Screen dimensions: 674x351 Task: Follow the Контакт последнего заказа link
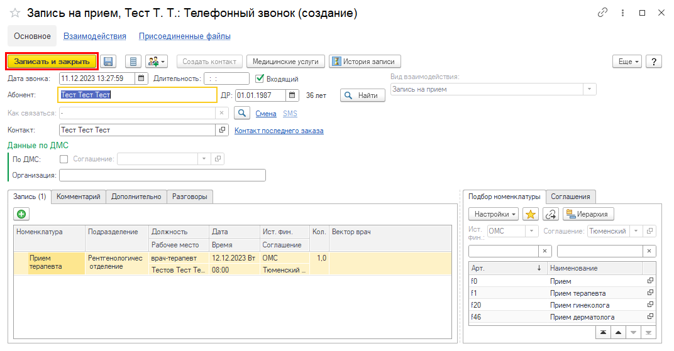279,131
